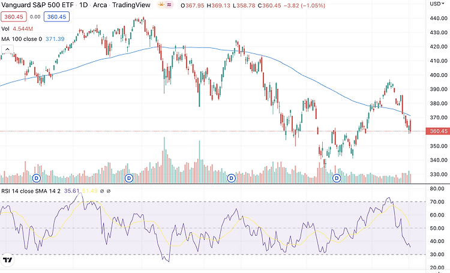Click the 430.00 price axis label
The height and width of the screenshot is (273, 450).
pyautogui.click(x=439, y=32)
